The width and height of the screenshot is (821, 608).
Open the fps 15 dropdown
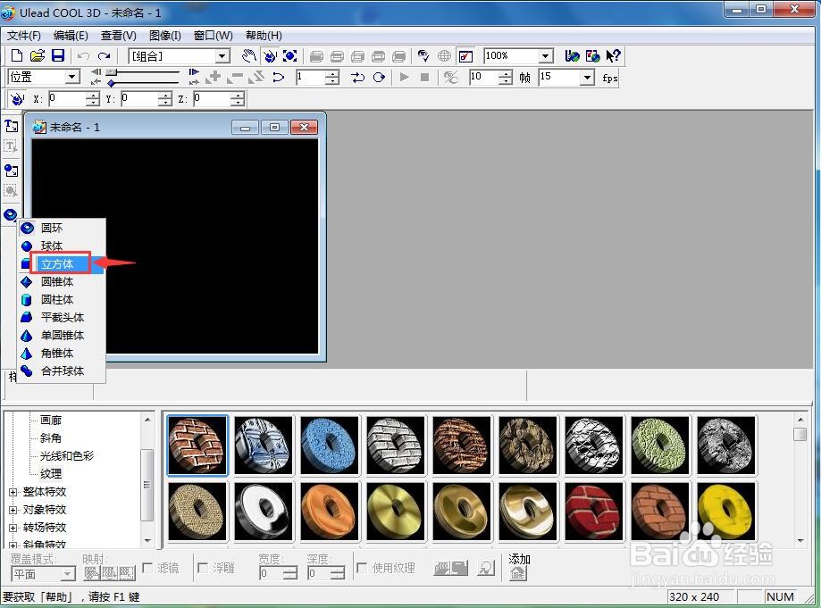tap(588, 78)
